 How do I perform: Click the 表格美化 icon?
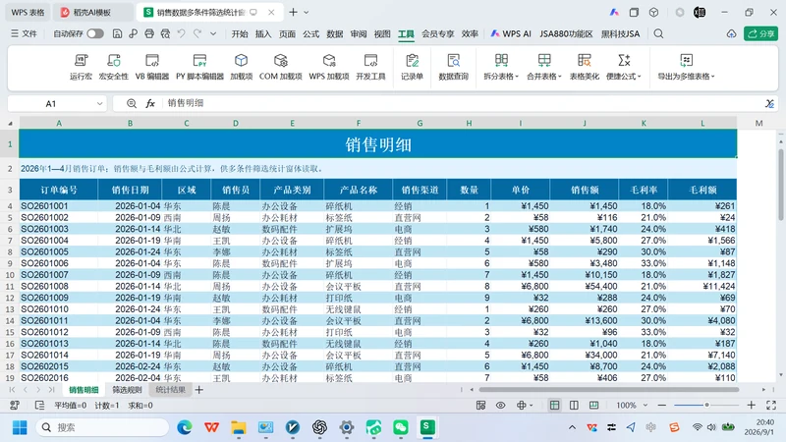(x=584, y=67)
